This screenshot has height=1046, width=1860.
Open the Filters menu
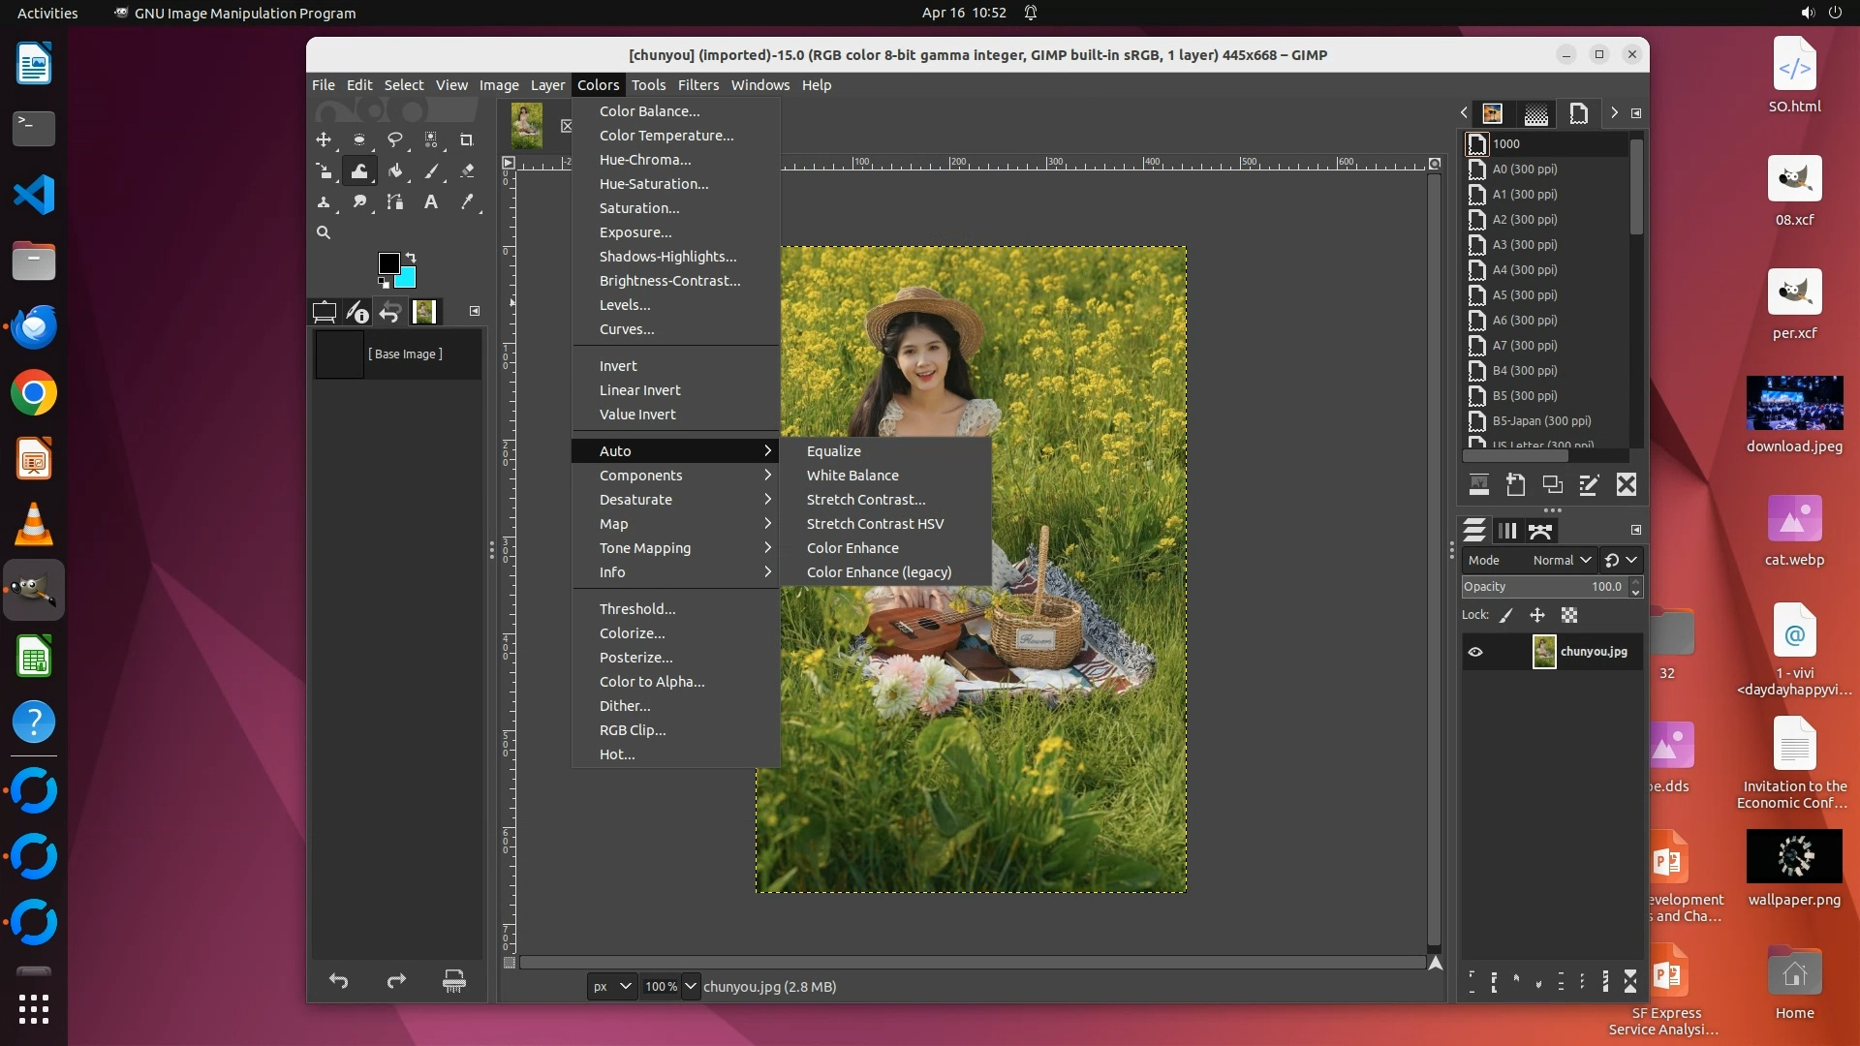click(x=697, y=85)
